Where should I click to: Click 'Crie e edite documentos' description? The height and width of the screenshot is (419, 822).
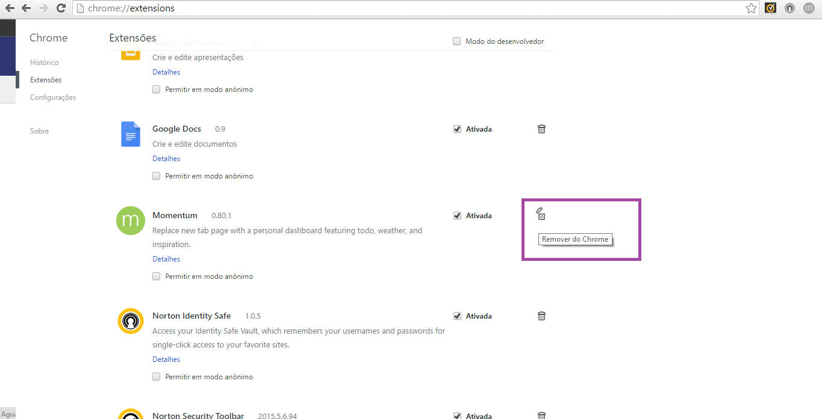(195, 144)
